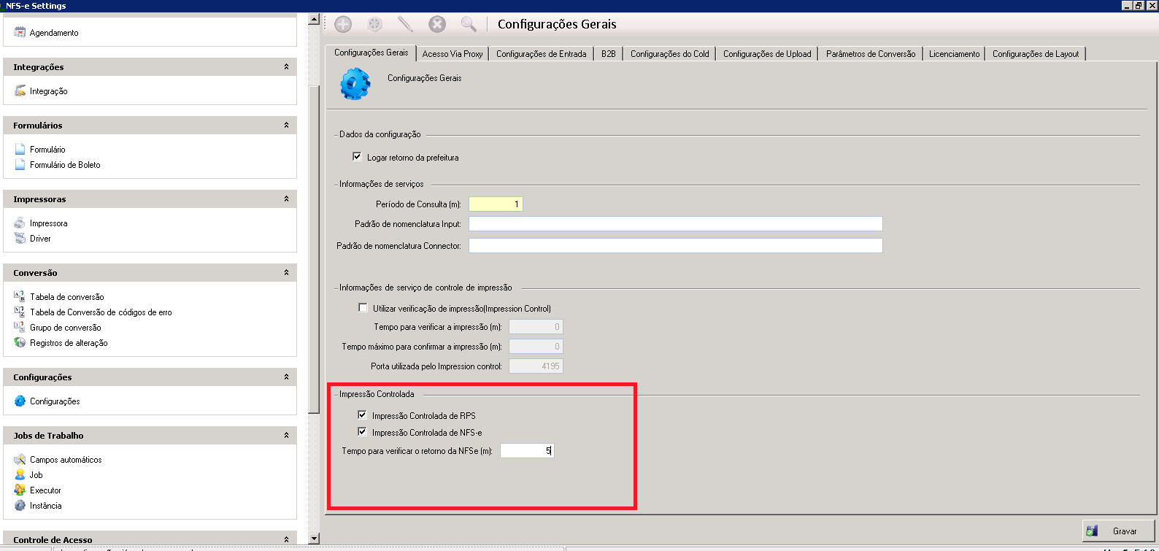1159x551 pixels.
Task: Click the Período de Consulta field
Action: 496,204
